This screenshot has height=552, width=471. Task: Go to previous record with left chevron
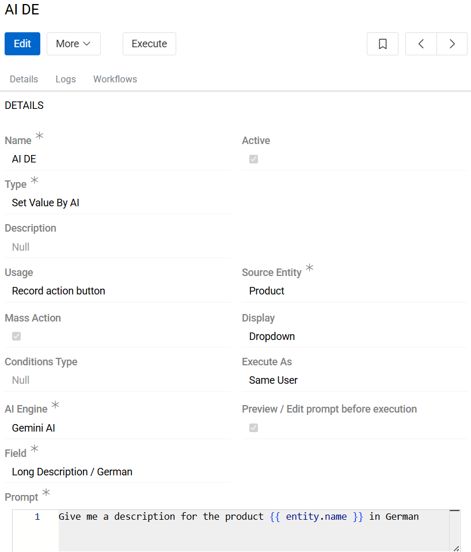(x=421, y=44)
